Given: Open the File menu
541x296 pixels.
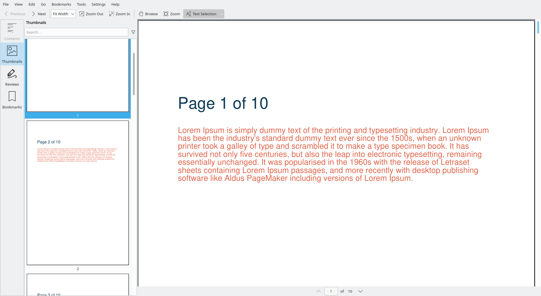Looking at the screenshot, I should (6, 4).
